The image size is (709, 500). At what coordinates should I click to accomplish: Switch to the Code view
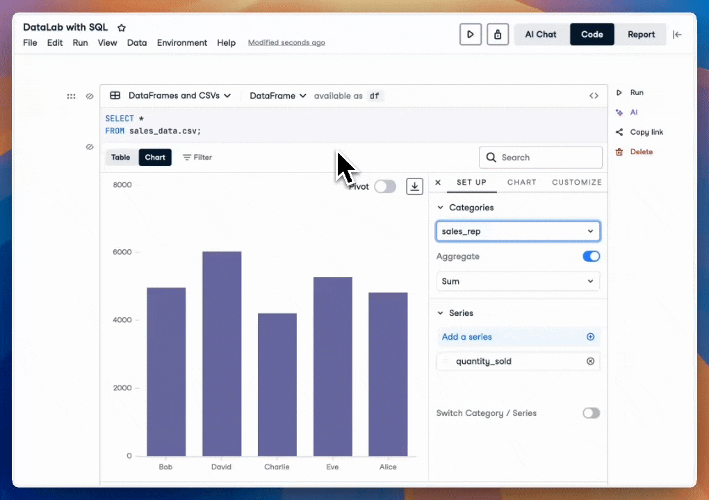tap(592, 34)
